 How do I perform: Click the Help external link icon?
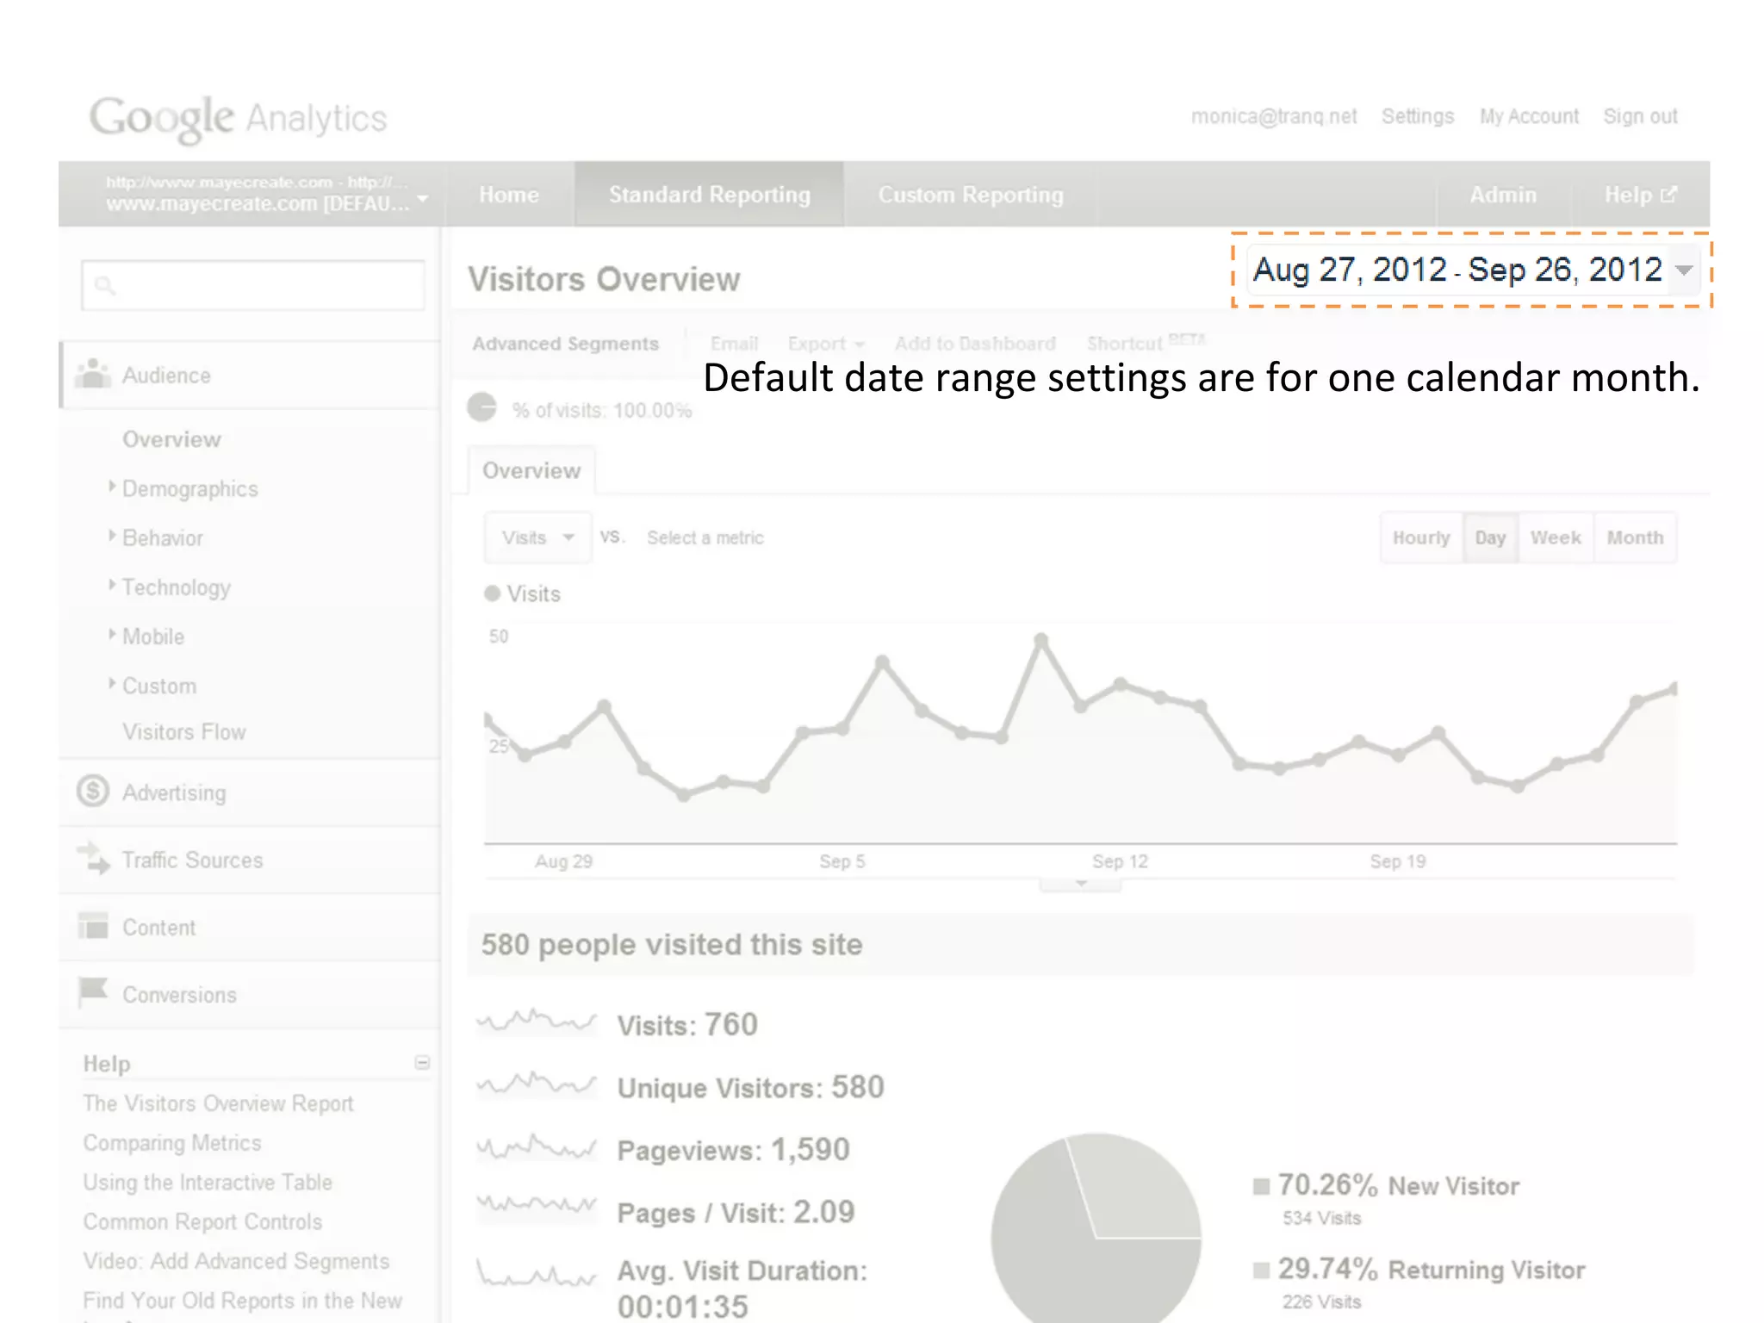tap(1669, 195)
